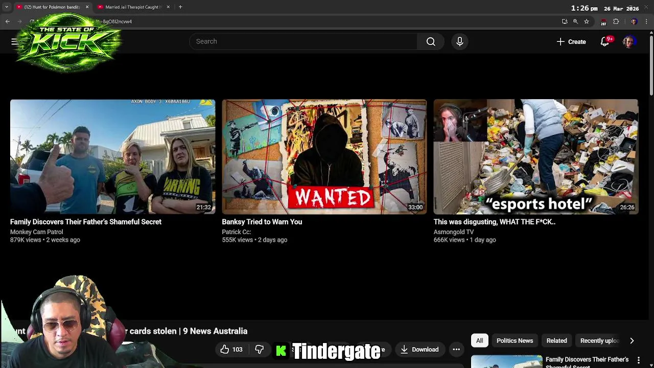Start voice search with the microphone icon

459,41
